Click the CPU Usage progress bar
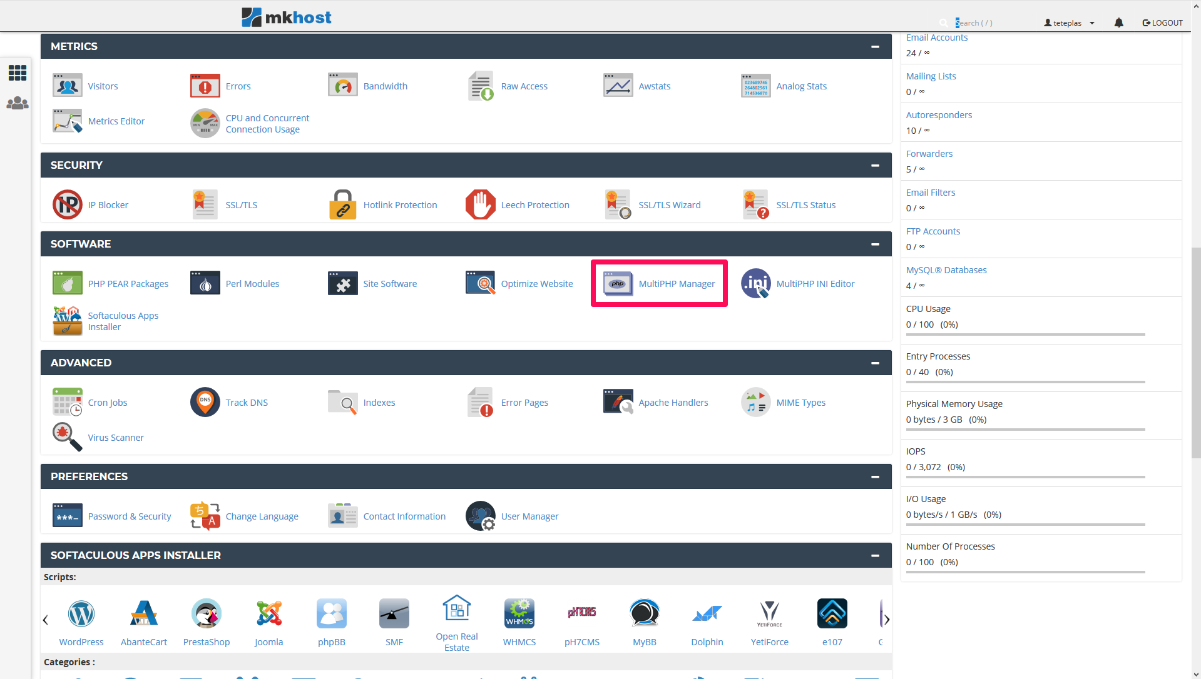This screenshot has width=1201, height=679. pyautogui.click(x=1025, y=334)
